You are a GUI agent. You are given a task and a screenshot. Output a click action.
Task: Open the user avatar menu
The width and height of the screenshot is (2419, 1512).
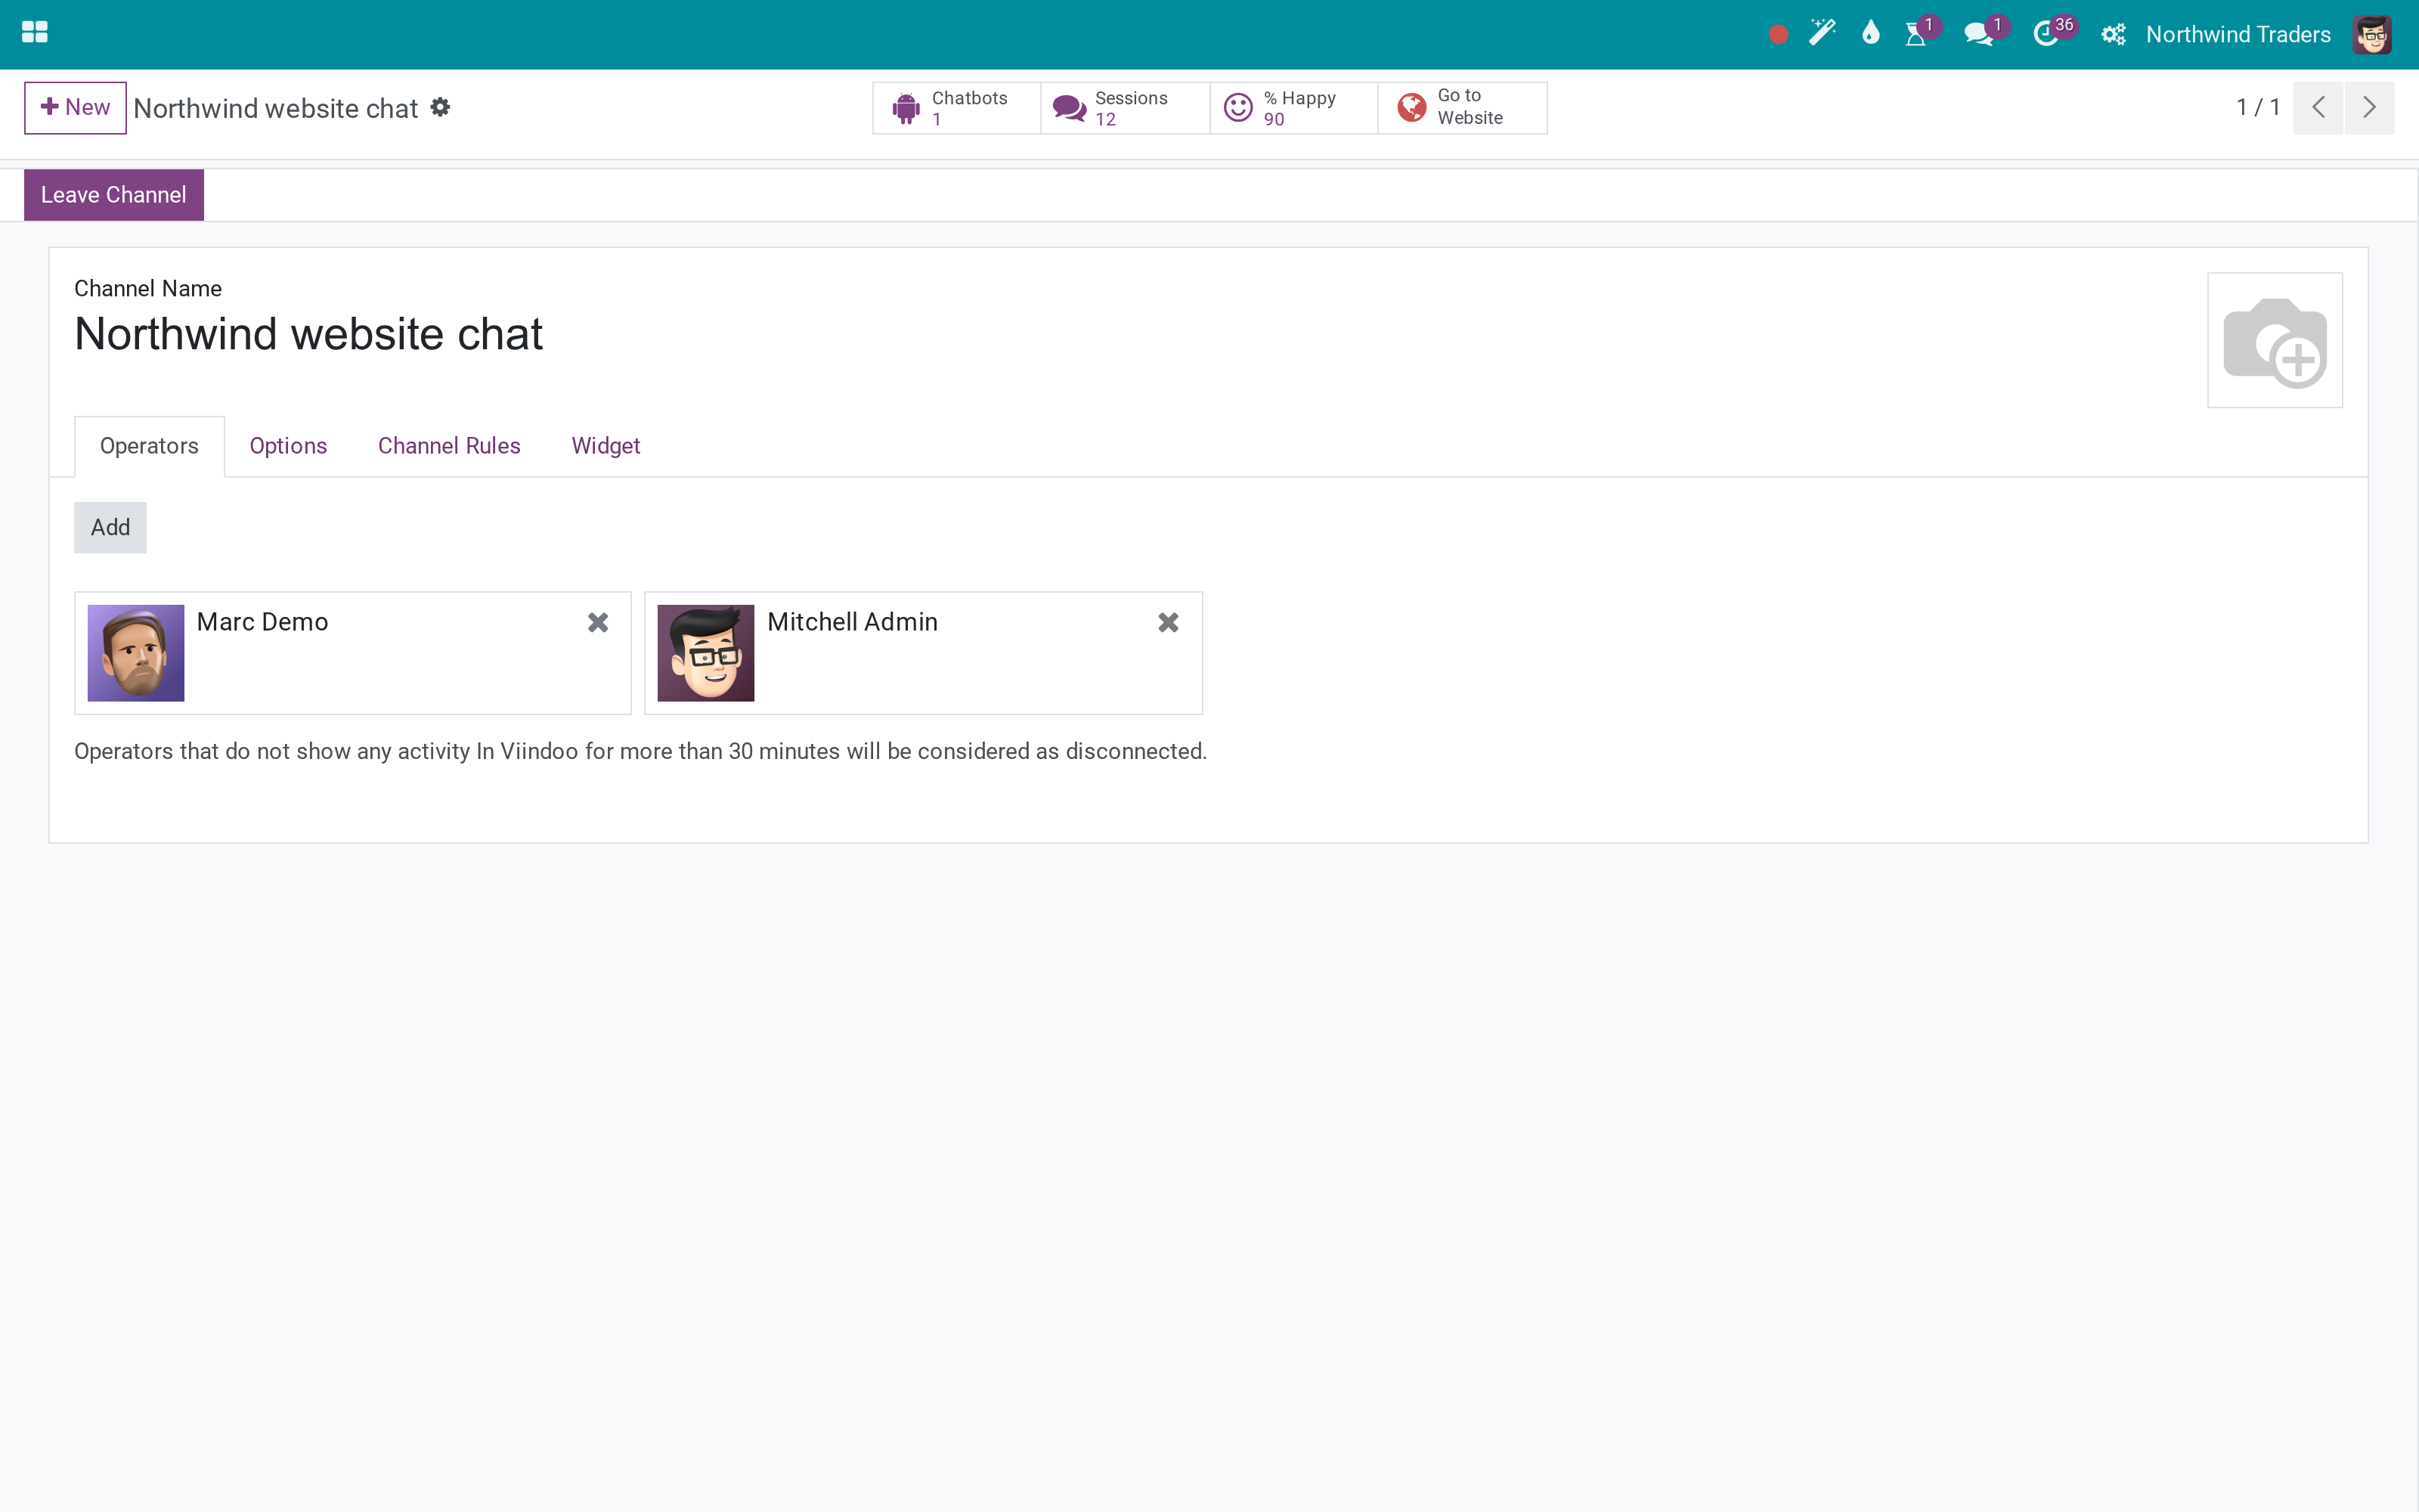[2371, 35]
